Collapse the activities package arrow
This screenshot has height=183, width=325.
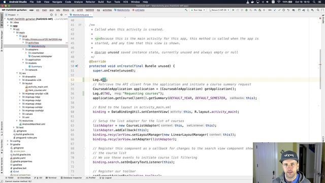click(23, 43)
